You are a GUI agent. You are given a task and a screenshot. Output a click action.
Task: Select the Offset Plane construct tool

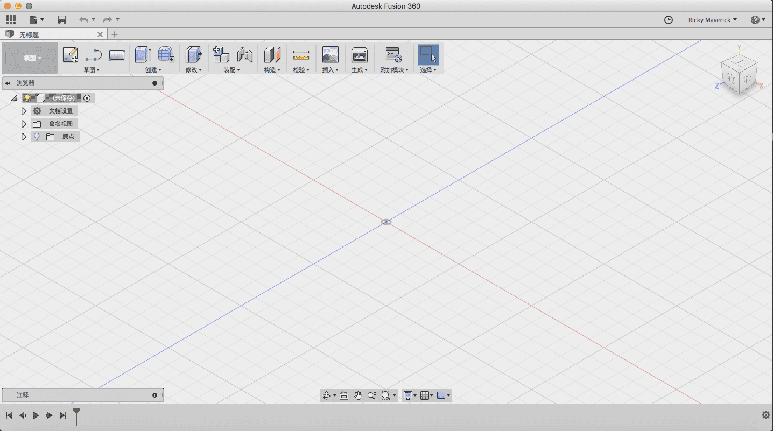(x=272, y=54)
